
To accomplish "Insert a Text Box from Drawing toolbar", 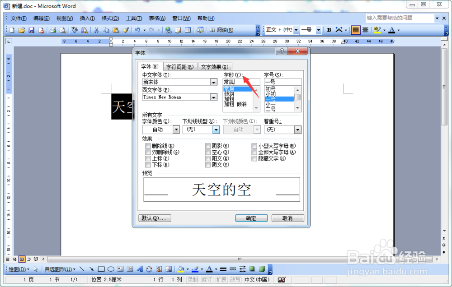I will coord(121,269).
